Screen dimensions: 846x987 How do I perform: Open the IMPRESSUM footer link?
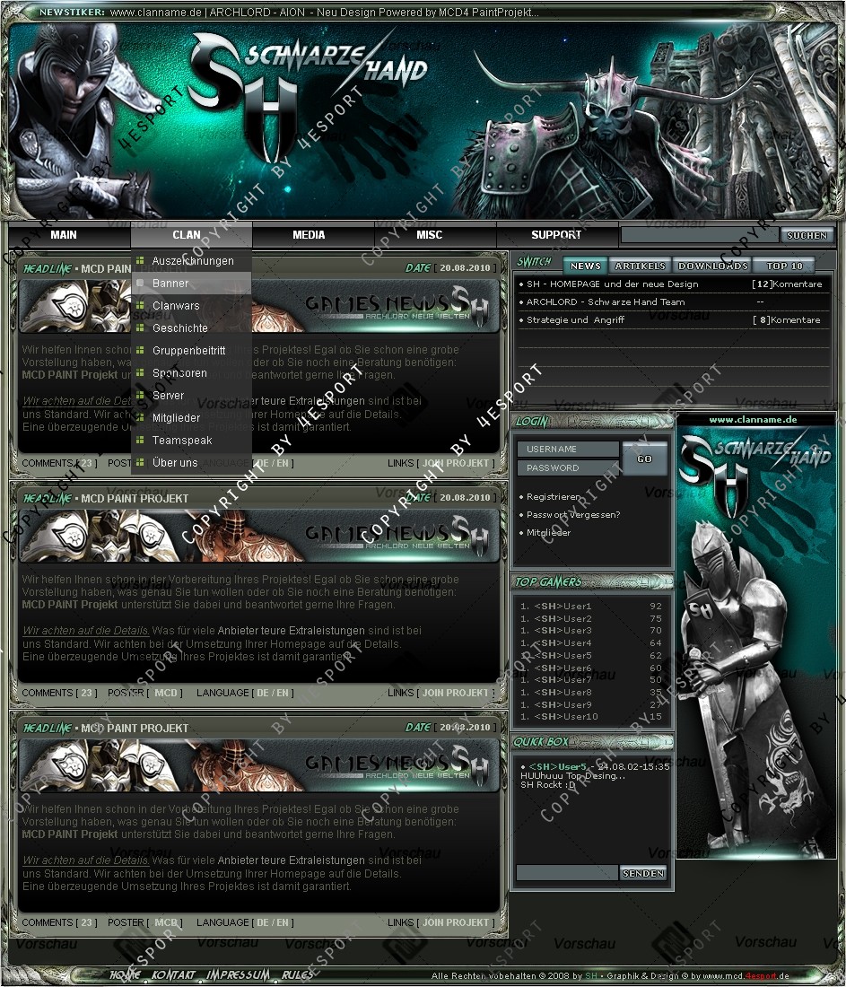tap(238, 974)
